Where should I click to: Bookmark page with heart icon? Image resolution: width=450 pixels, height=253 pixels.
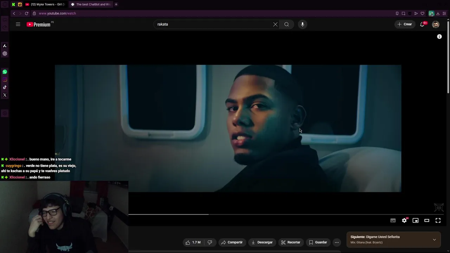click(x=422, y=13)
